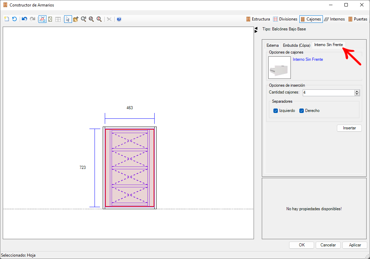Toggle the Izquierdo separator checkbox
This screenshot has height=259, width=370.
275,111
